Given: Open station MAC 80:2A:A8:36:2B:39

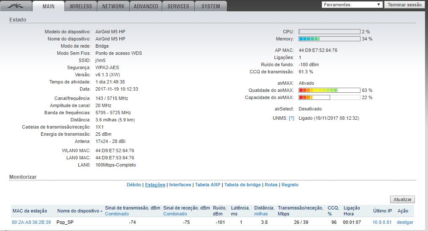Looking at the screenshot, I should 31,222.
